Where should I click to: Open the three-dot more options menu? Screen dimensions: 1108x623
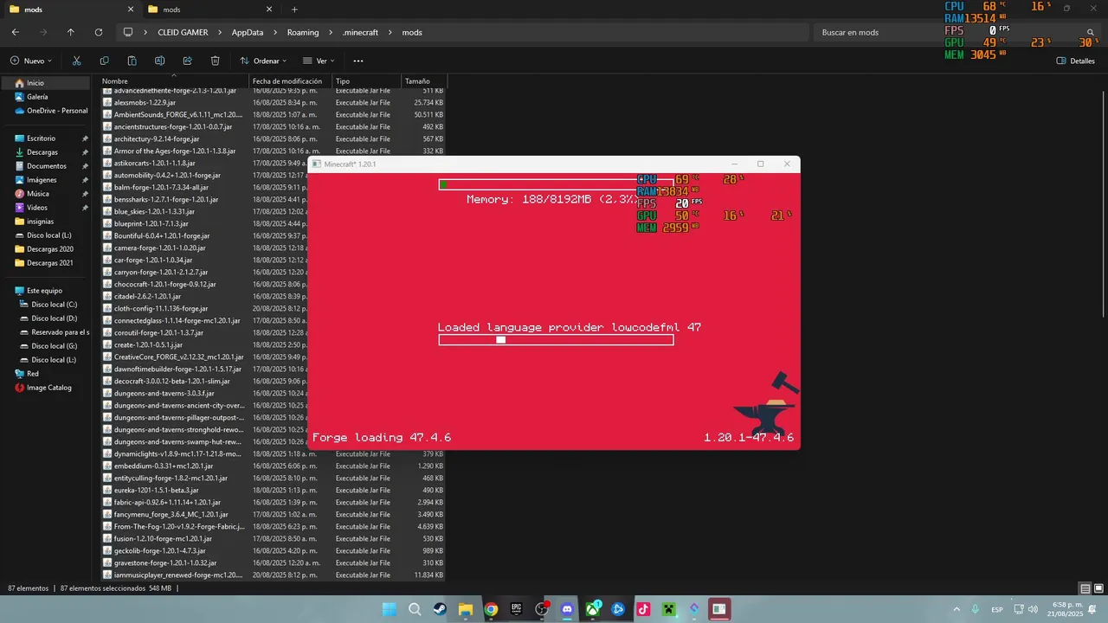pyautogui.click(x=358, y=61)
